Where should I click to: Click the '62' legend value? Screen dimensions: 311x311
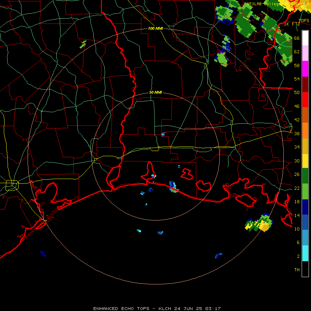297,52
